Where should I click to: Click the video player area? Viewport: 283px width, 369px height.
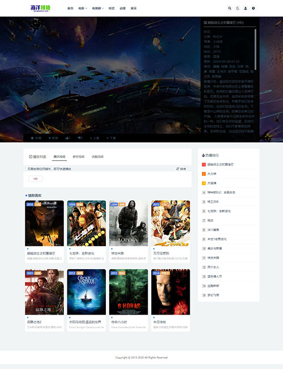(x=112, y=75)
